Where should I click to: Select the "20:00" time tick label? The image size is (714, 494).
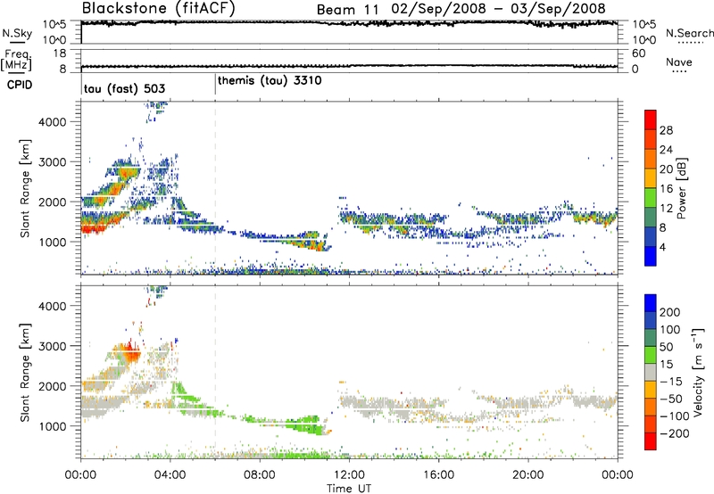pos(527,475)
